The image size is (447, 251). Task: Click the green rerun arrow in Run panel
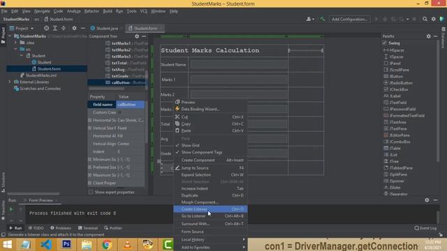[x=11, y=209]
